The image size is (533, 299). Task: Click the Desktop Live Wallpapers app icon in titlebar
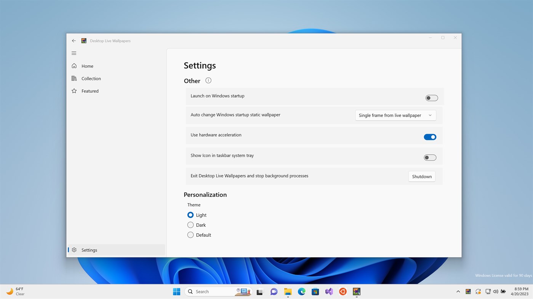(84, 41)
